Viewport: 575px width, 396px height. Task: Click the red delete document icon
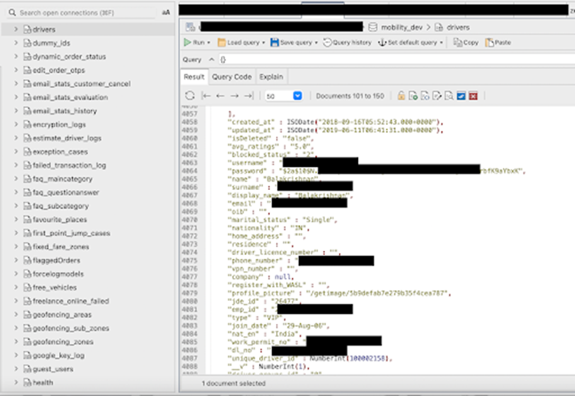point(474,96)
